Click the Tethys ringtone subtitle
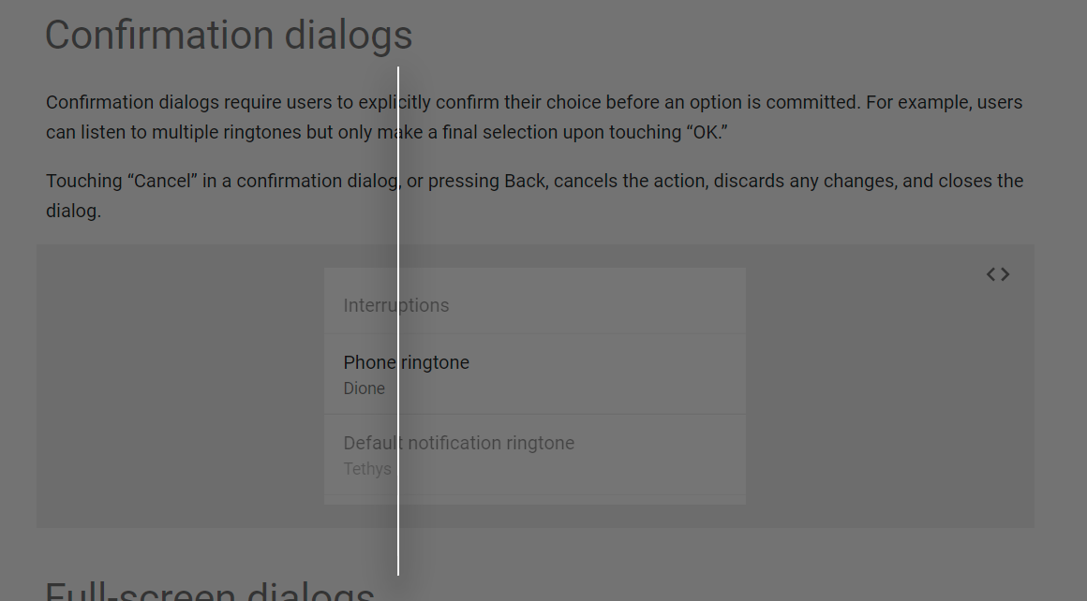1087x601 pixels. coord(365,469)
